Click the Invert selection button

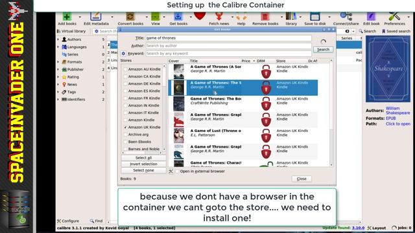pos(143,164)
